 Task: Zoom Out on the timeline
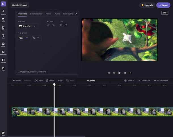pyautogui.click(x=144, y=81)
